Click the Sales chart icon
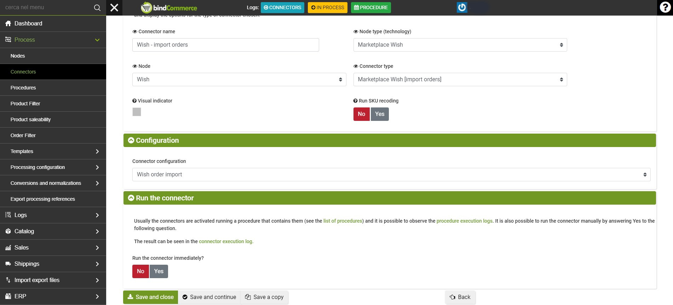 pos(8,247)
